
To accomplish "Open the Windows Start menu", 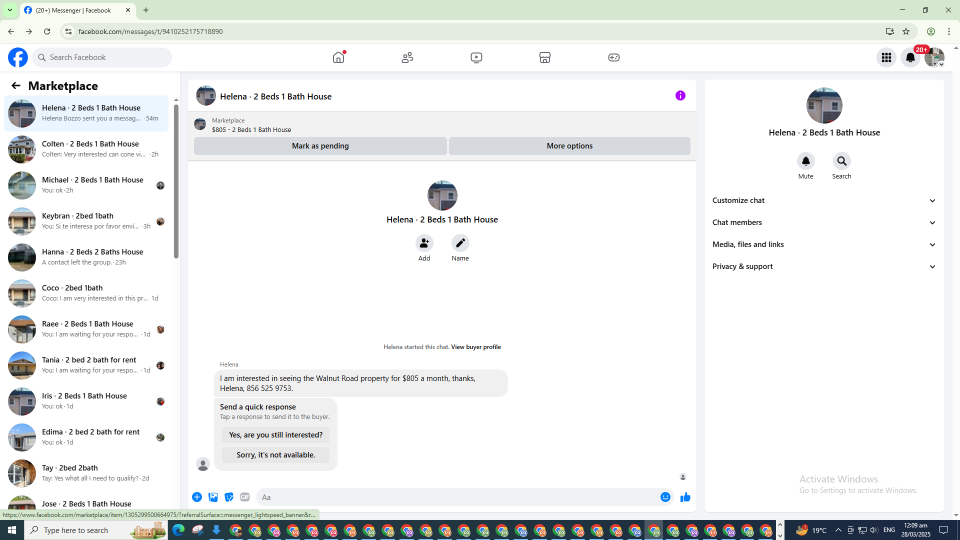I will coord(12,530).
